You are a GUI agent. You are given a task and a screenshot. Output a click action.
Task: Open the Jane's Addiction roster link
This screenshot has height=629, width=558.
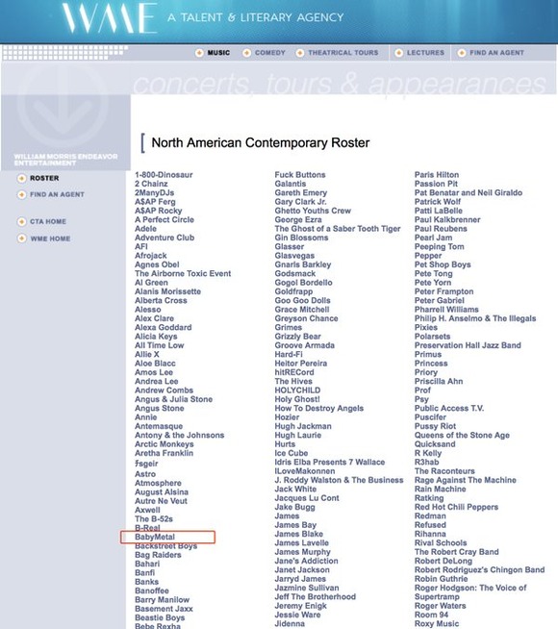(307, 561)
